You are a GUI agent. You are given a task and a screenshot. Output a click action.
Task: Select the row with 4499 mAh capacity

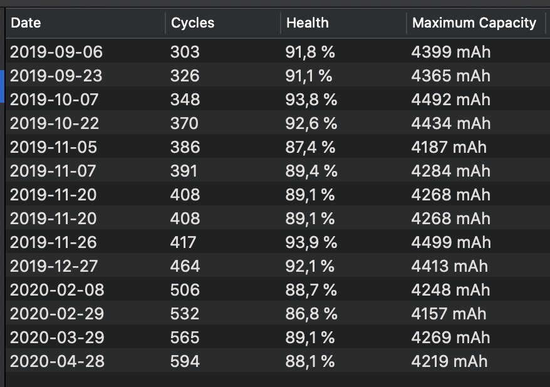[x=450, y=242]
